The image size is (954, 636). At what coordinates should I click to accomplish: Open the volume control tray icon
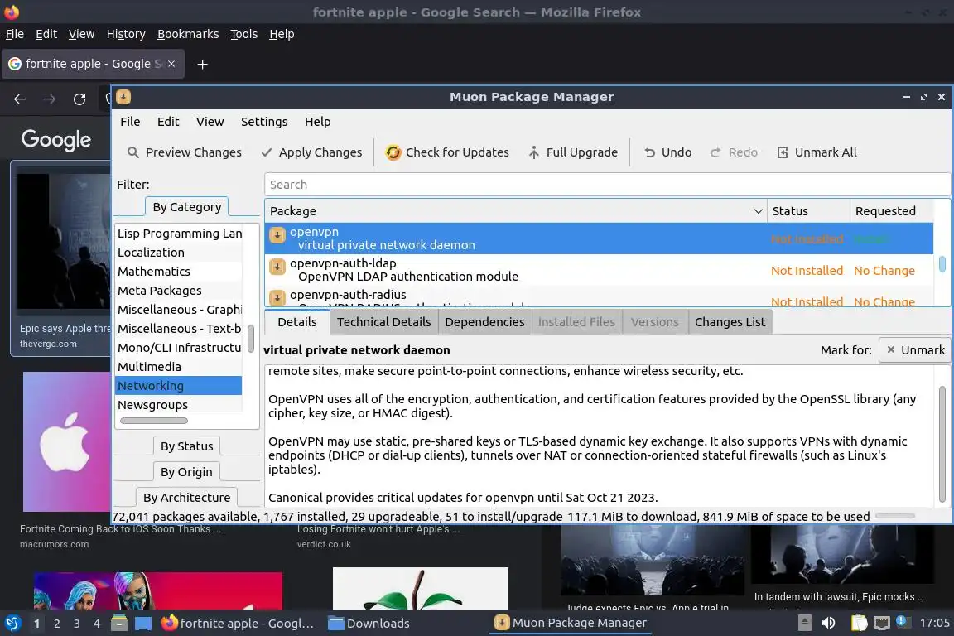828,623
